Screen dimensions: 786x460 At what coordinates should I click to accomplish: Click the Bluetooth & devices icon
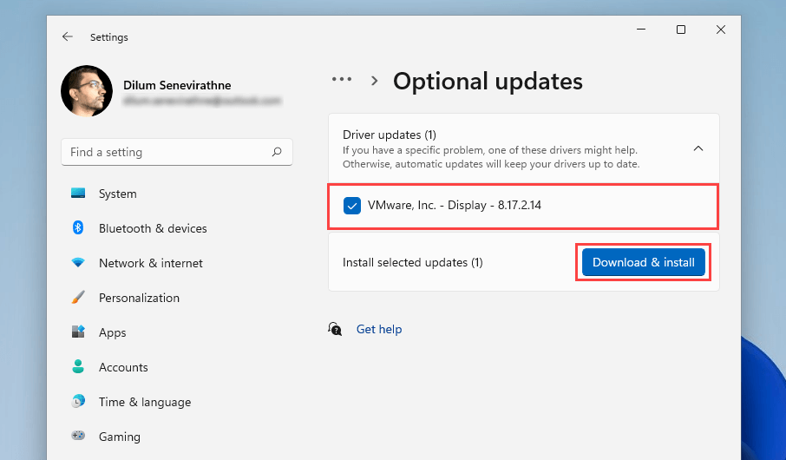click(x=78, y=228)
